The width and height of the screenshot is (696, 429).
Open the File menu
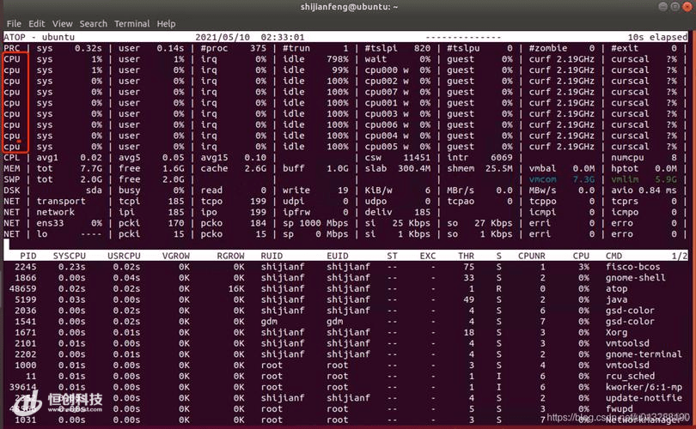point(14,23)
